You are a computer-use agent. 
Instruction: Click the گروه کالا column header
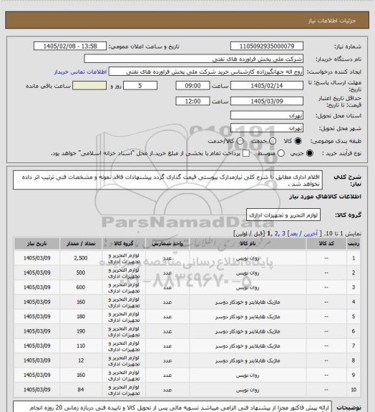[124, 244]
